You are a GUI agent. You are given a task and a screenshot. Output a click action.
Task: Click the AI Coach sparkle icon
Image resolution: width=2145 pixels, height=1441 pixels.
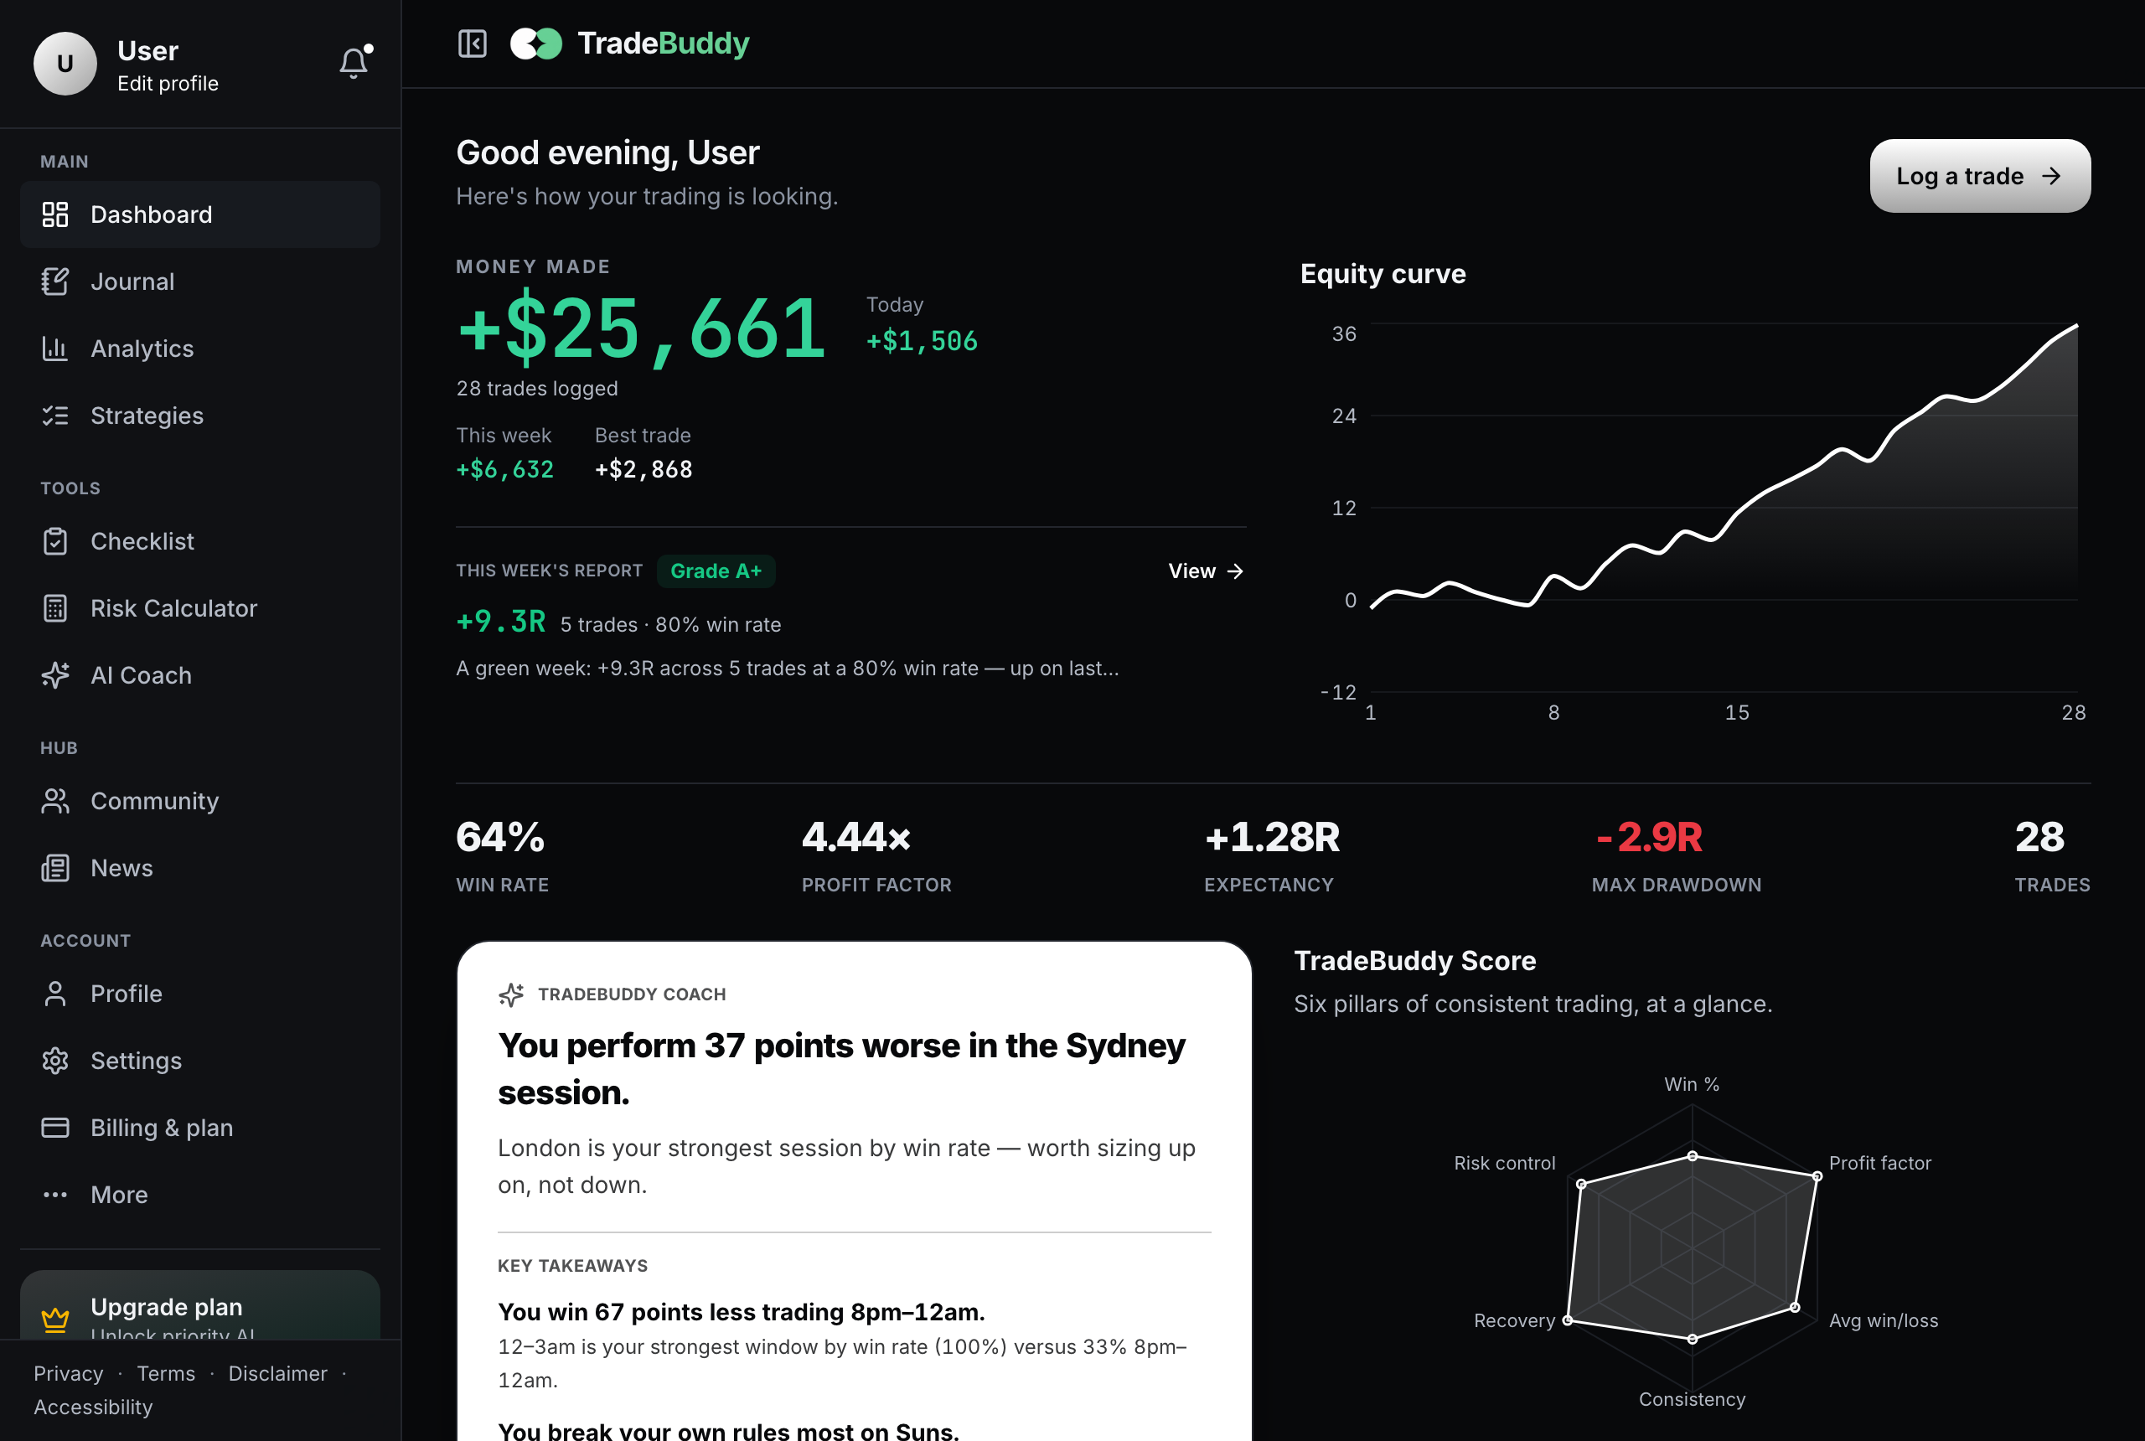pos(55,675)
